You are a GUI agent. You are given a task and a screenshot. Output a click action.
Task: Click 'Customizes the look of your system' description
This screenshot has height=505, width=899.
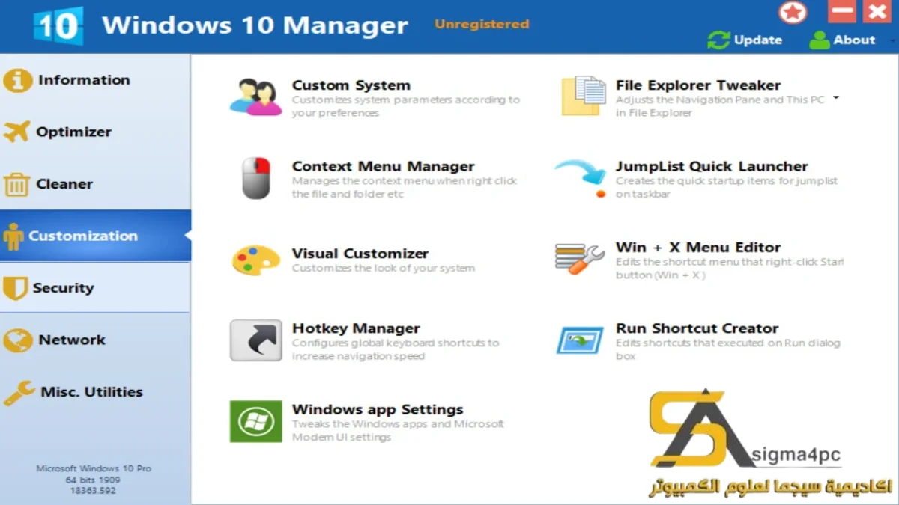[384, 268]
